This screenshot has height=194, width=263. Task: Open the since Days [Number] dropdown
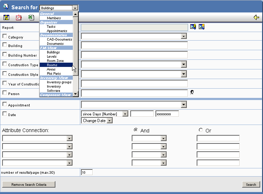(125, 114)
